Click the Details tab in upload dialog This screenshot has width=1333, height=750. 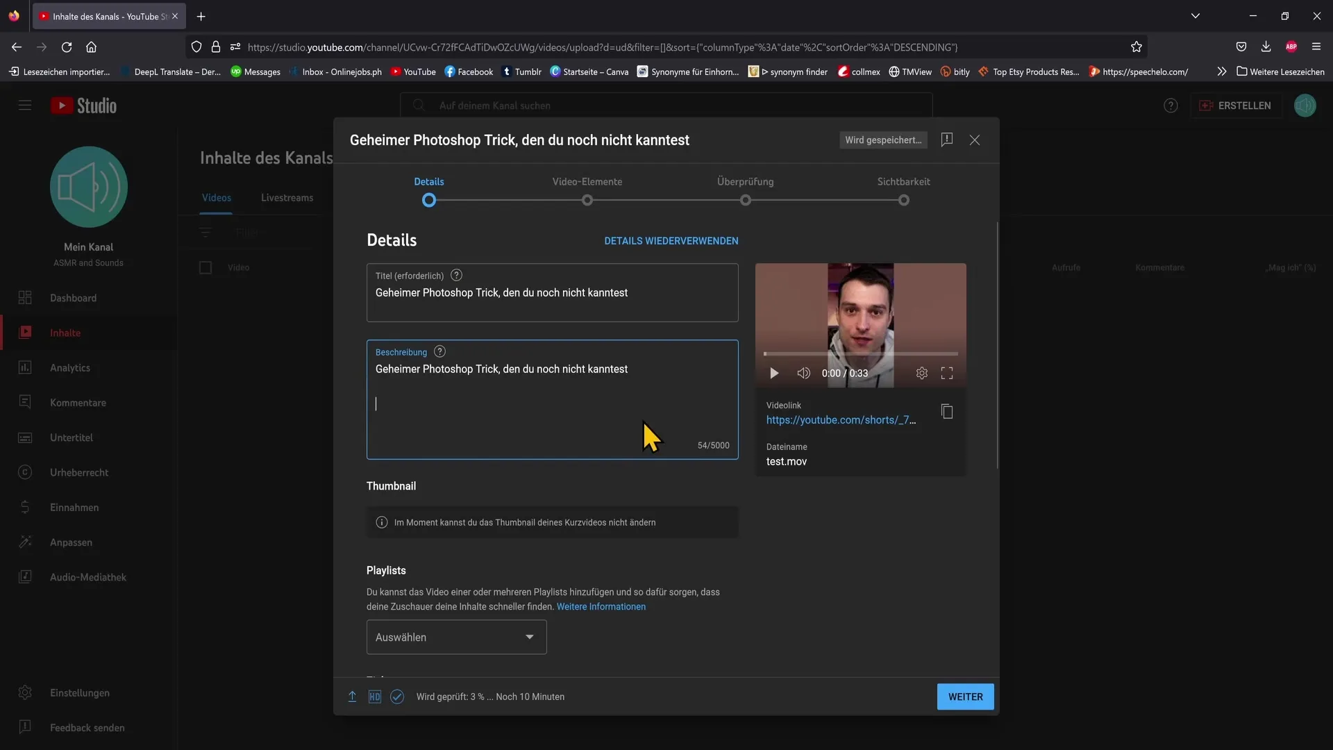(x=428, y=182)
